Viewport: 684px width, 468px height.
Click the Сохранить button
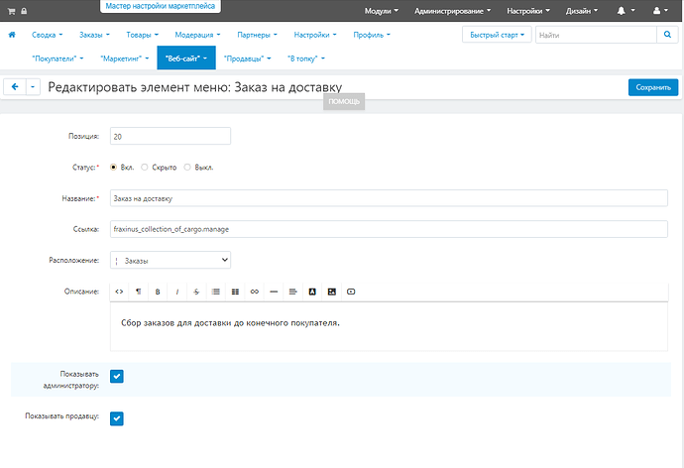(x=653, y=87)
